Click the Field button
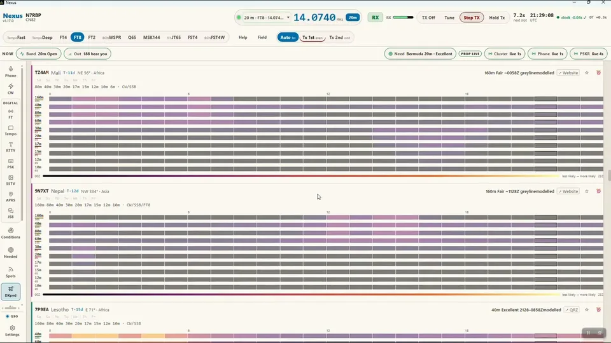611x343 pixels. 262,37
